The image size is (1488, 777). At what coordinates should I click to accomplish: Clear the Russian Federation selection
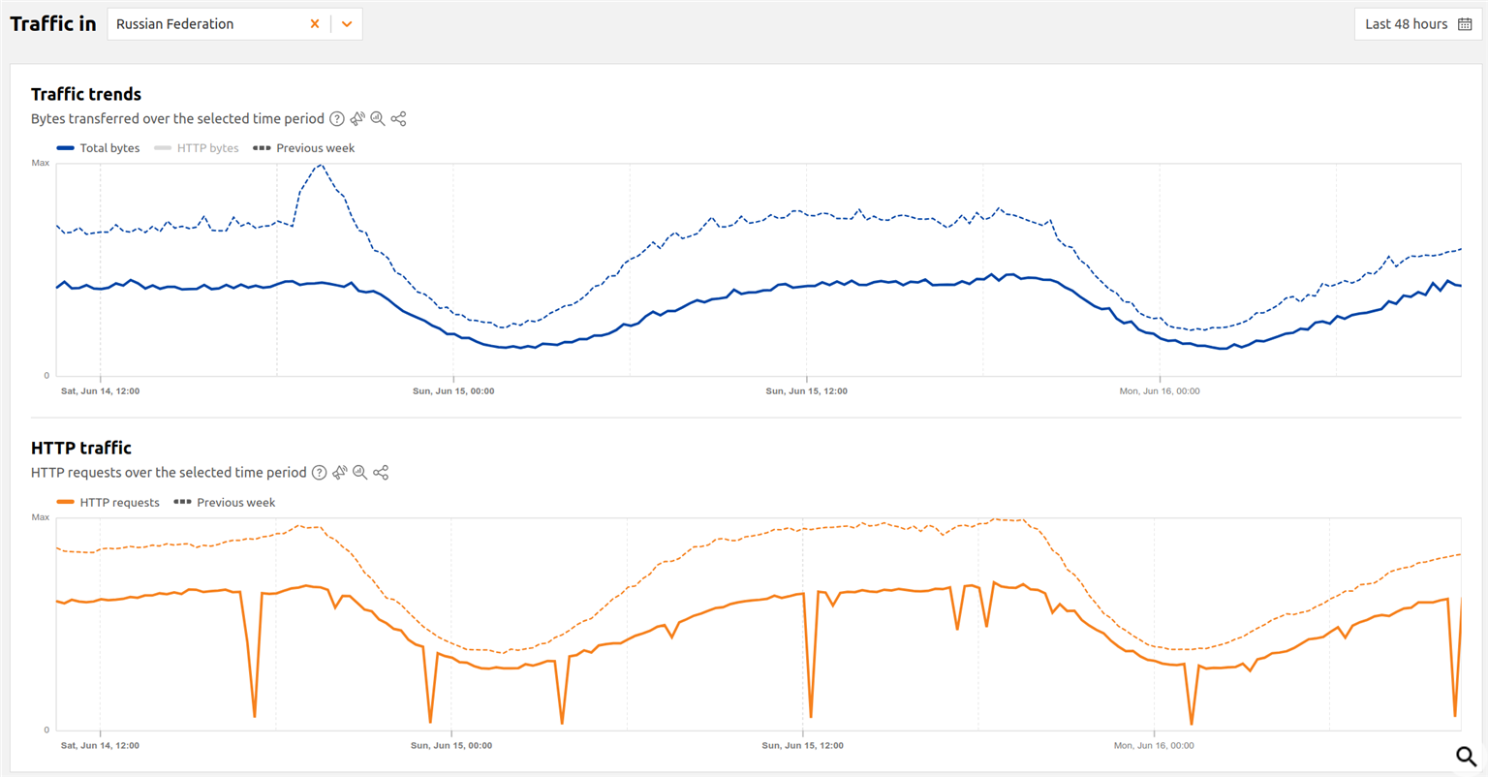(315, 24)
